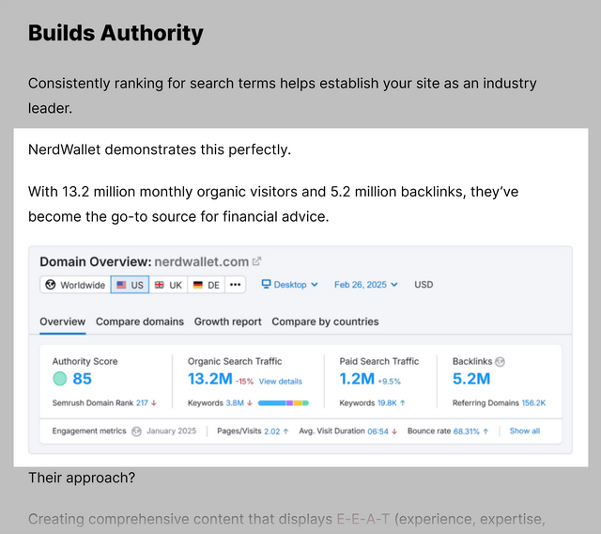The height and width of the screenshot is (534, 601).
Task: Click external link icon next to nerdwallet.com
Action: [257, 261]
